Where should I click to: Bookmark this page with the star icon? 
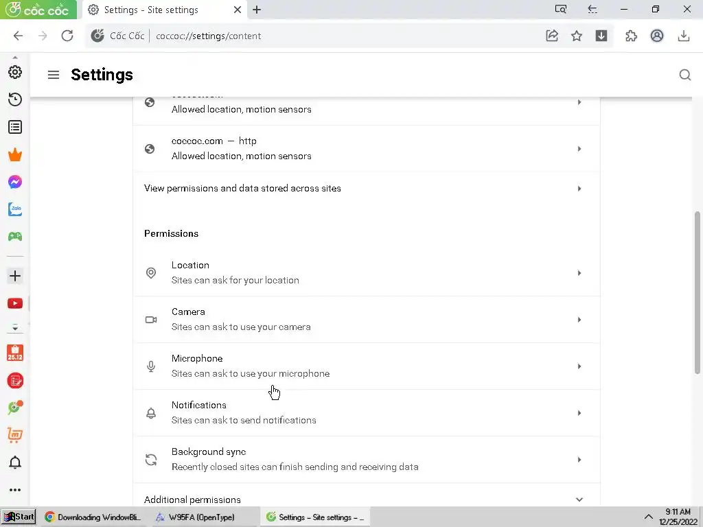[x=577, y=36]
